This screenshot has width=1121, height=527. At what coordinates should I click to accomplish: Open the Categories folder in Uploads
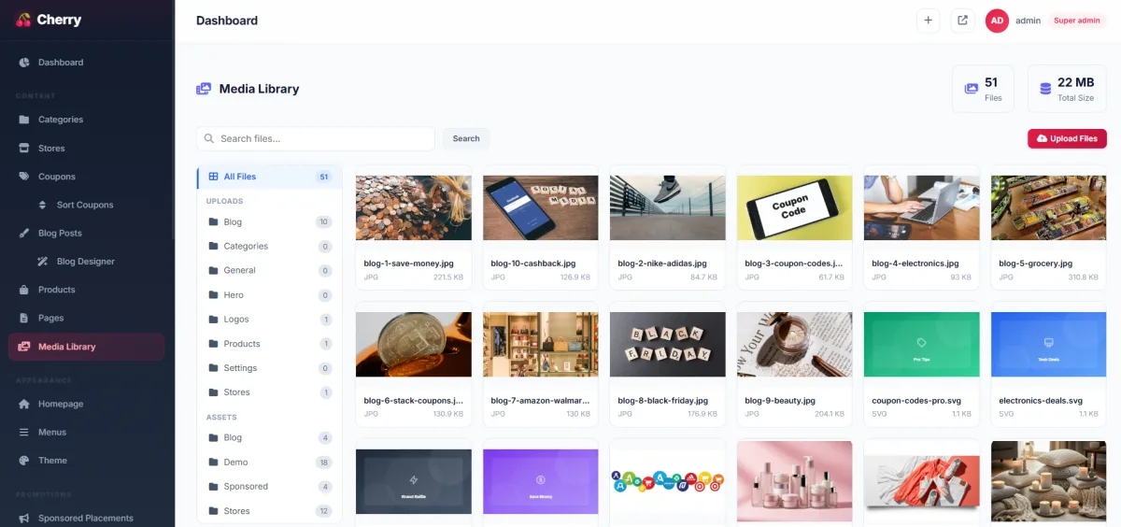click(x=269, y=246)
